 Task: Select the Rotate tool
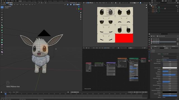[x=2, y=15]
